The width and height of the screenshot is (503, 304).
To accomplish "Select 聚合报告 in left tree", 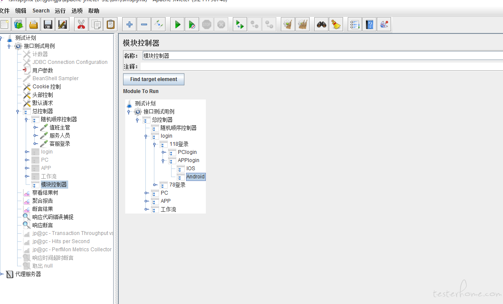I will coord(42,201).
